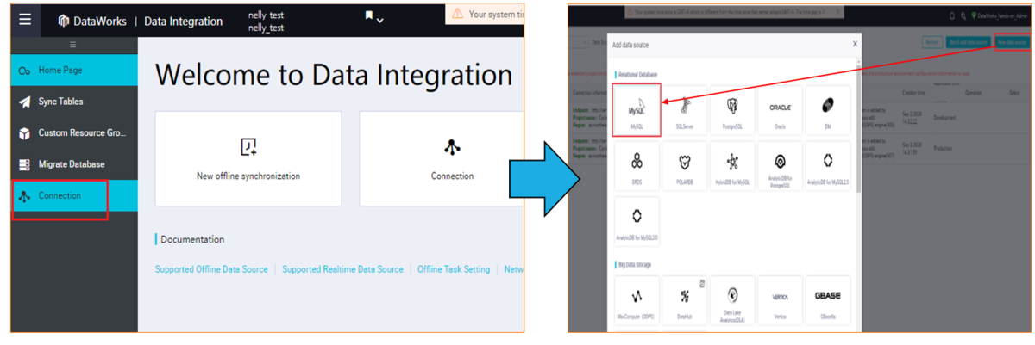Click the Select column header
Viewport: 1035px width, 345px height.
pos(1015,92)
